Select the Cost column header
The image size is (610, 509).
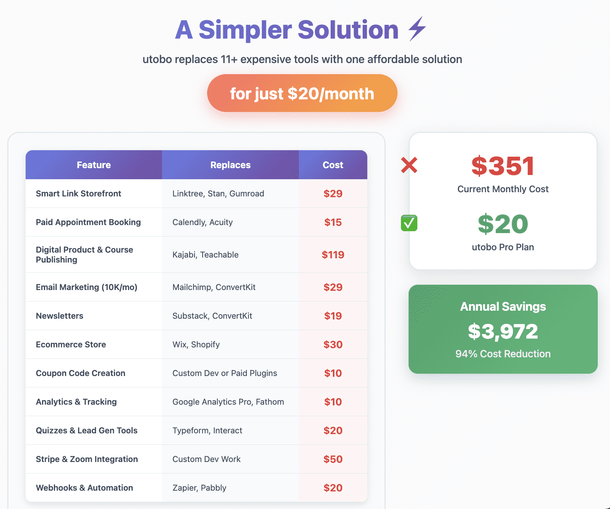[x=333, y=165]
